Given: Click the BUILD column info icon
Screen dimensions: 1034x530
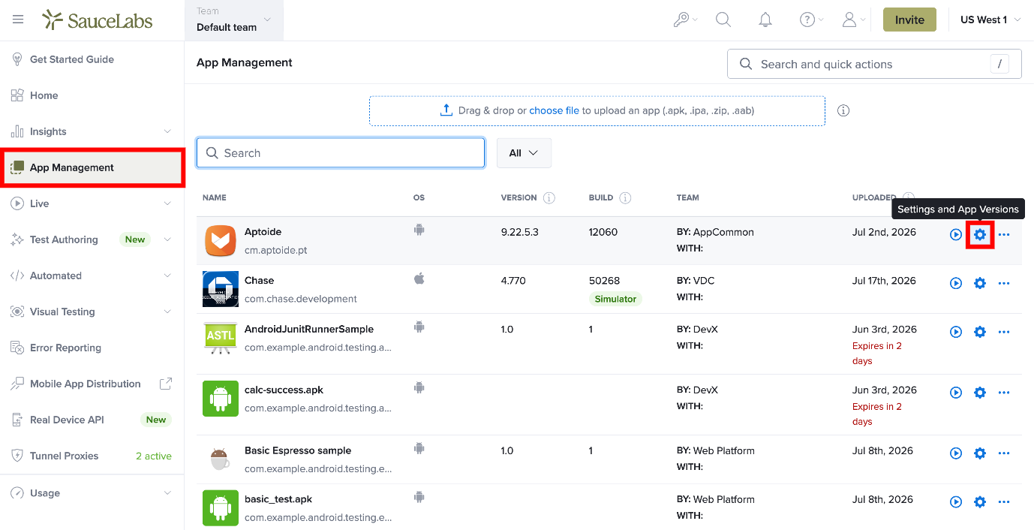Looking at the screenshot, I should tap(625, 198).
